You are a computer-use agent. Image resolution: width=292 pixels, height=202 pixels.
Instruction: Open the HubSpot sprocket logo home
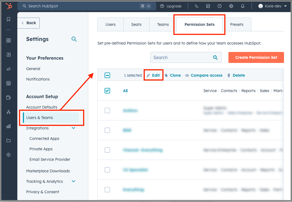9,6
